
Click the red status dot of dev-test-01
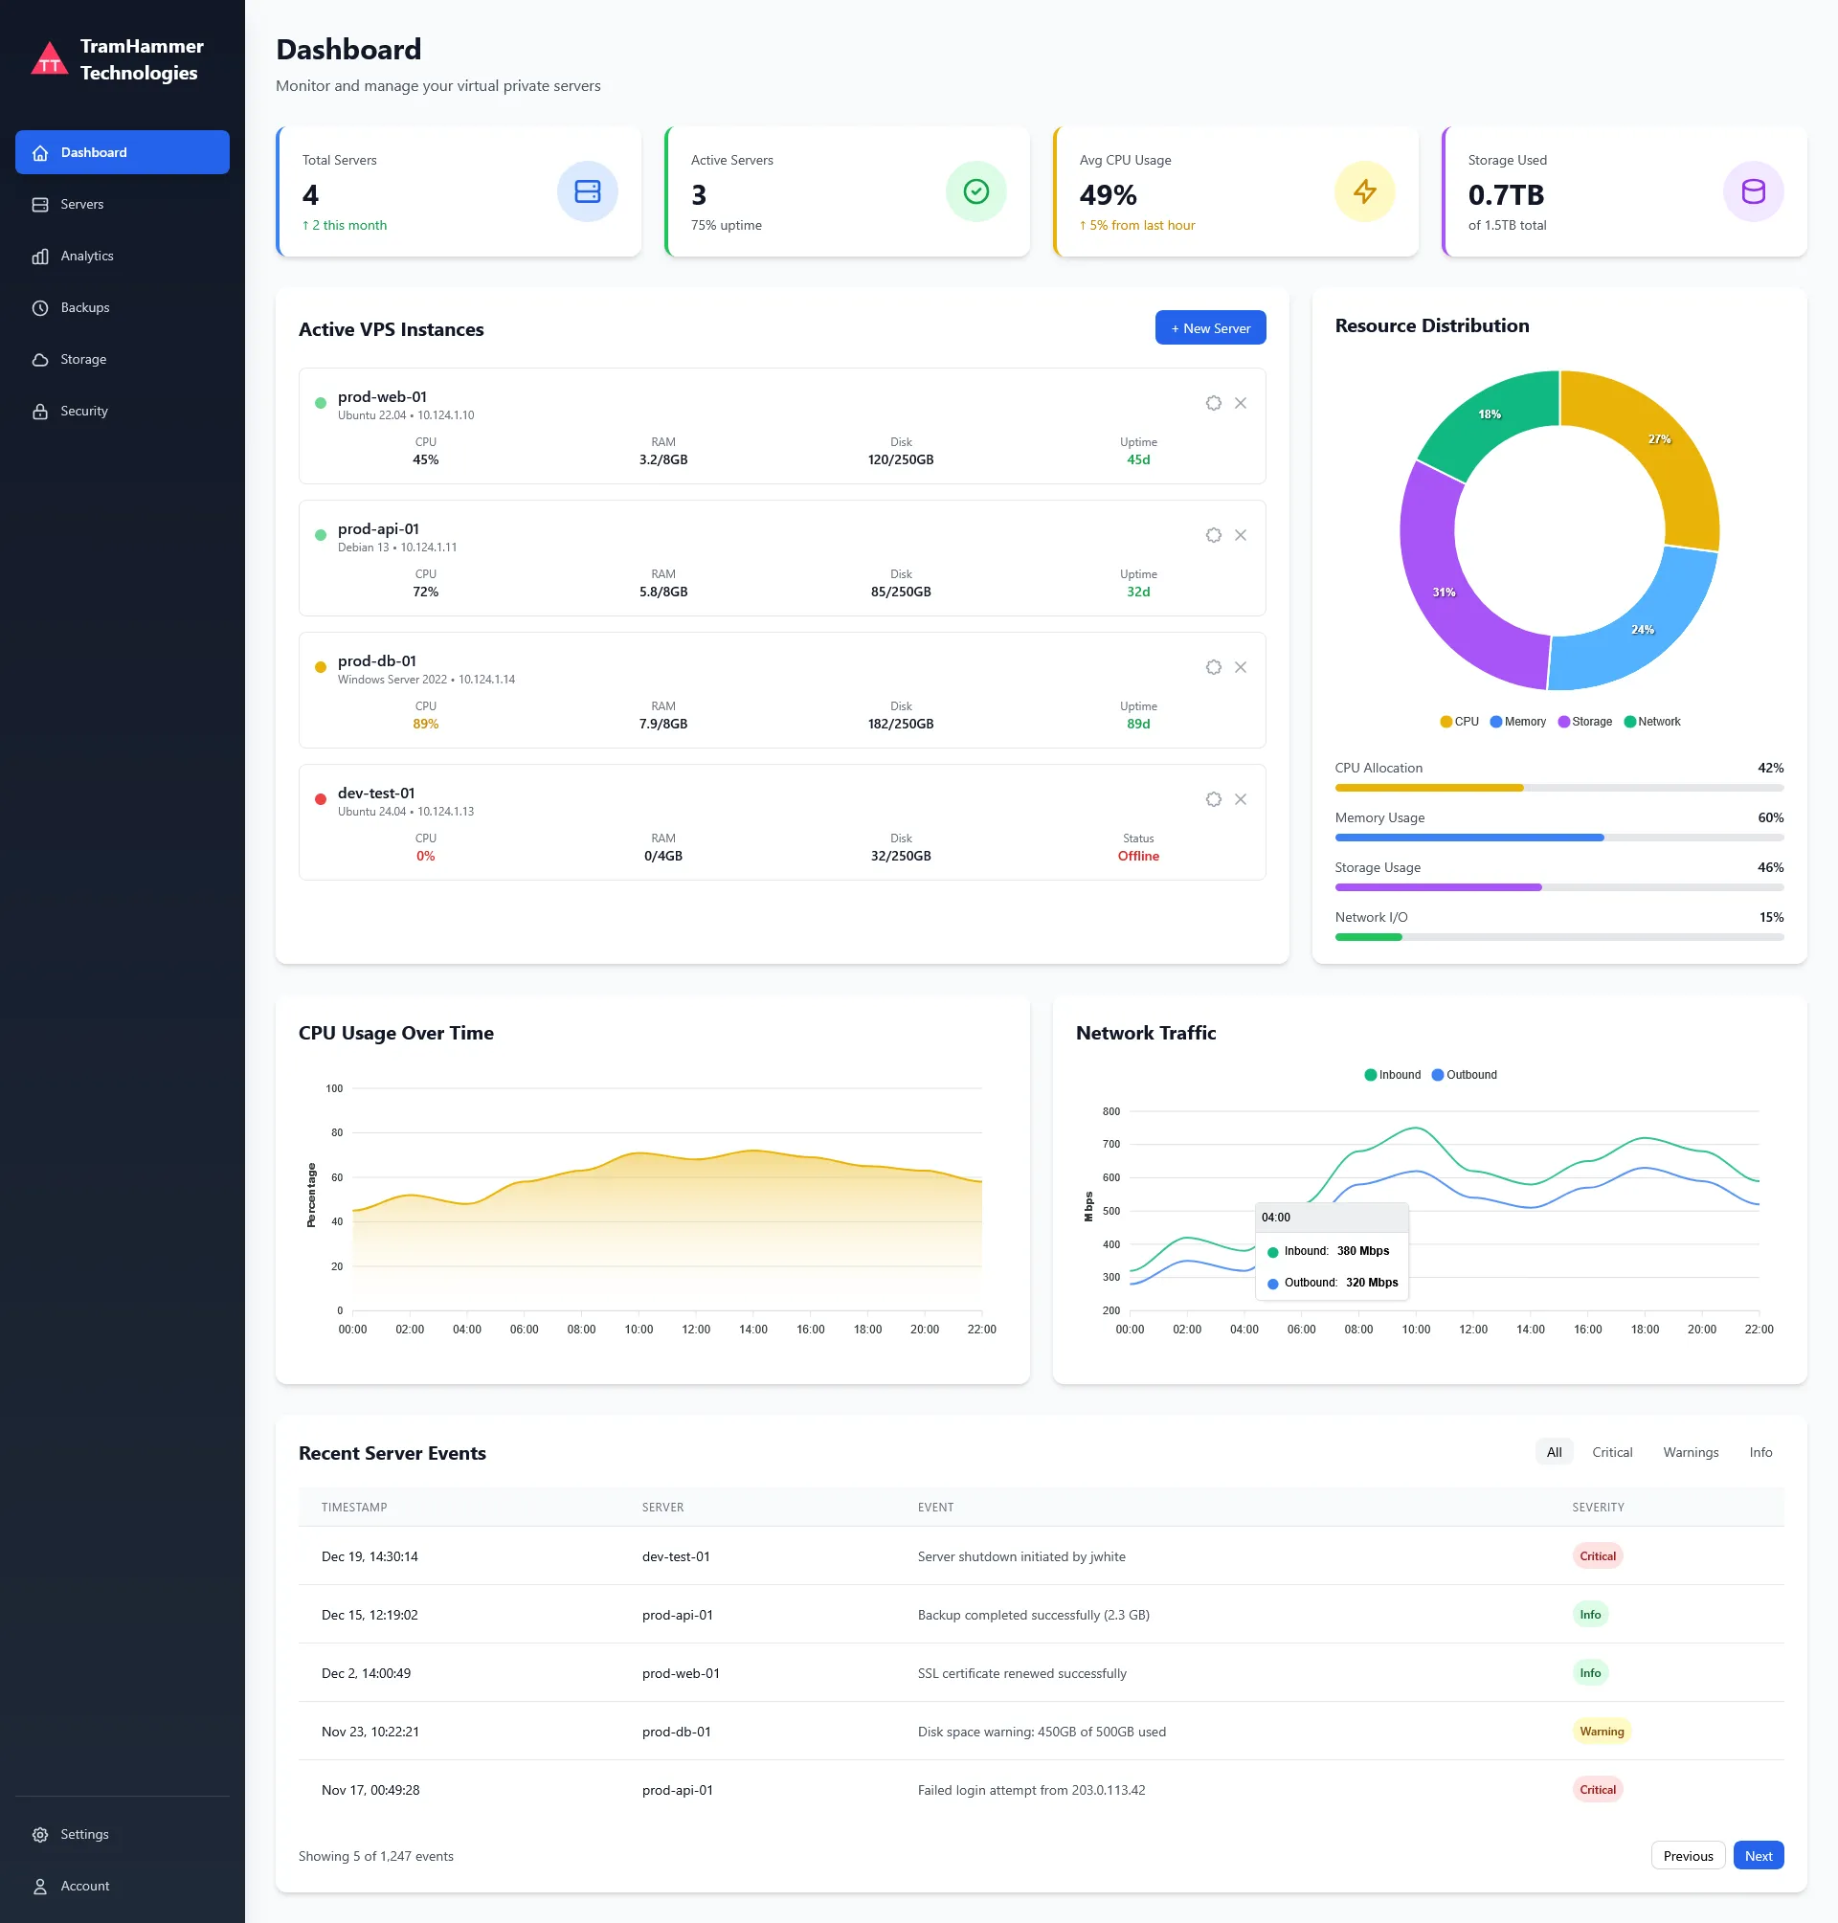pyautogui.click(x=321, y=800)
